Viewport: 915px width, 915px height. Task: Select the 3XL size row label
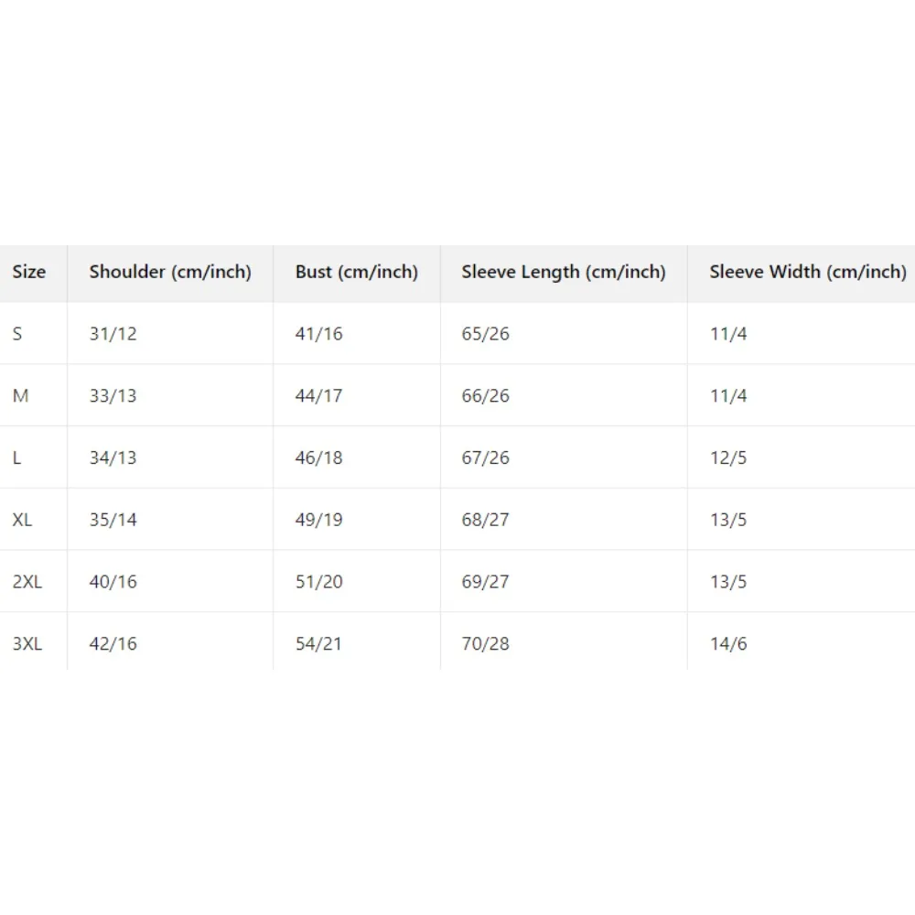pyautogui.click(x=27, y=644)
